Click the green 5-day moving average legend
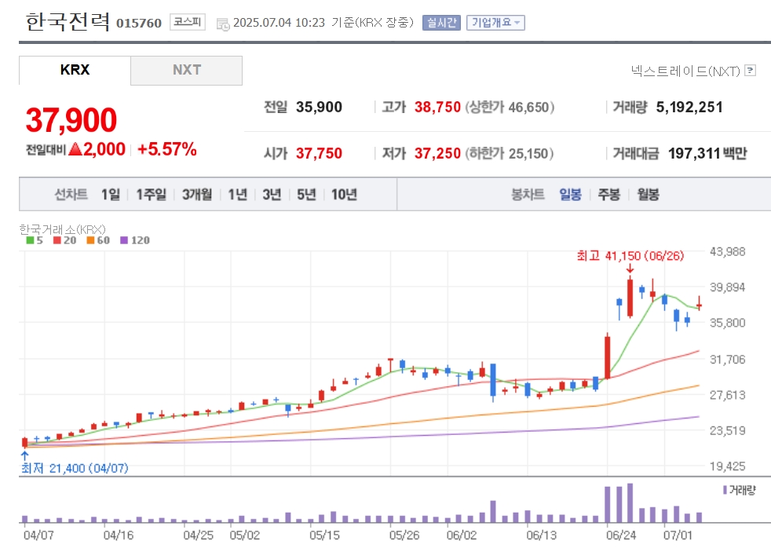This screenshot has width=771, height=559. (35, 240)
